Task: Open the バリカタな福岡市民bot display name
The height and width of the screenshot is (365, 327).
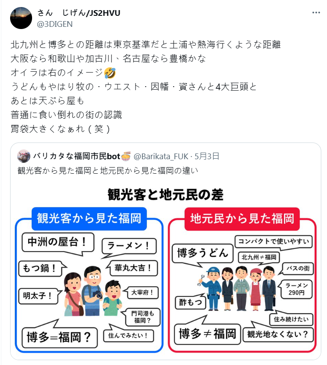Action: point(76,156)
